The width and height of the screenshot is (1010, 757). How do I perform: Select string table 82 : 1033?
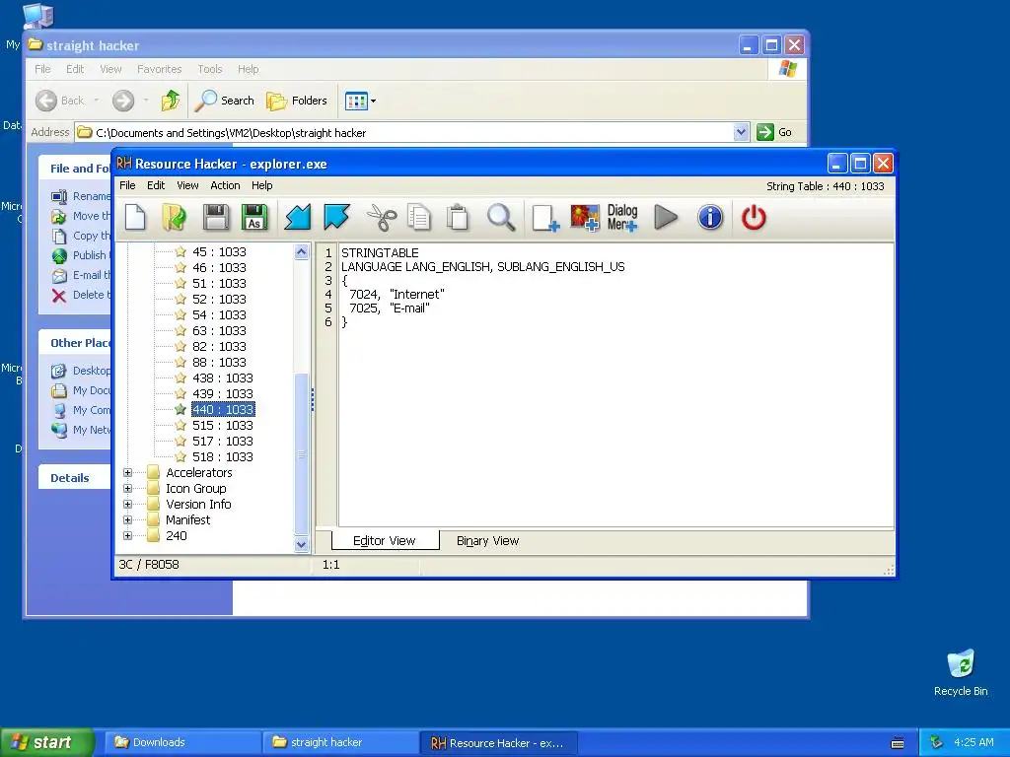pos(219,346)
